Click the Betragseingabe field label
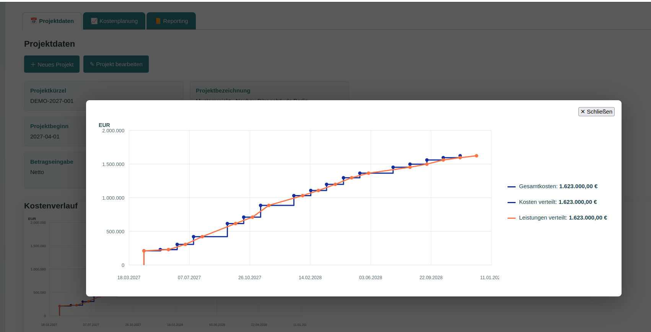The height and width of the screenshot is (332, 651). (52, 162)
